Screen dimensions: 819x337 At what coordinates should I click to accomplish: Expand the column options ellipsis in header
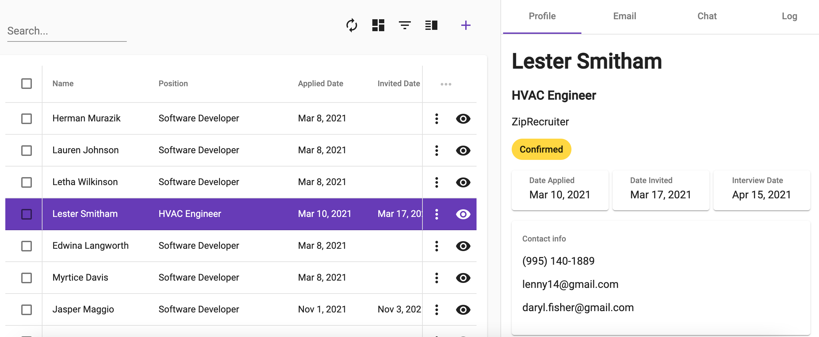(x=446, y=84)
